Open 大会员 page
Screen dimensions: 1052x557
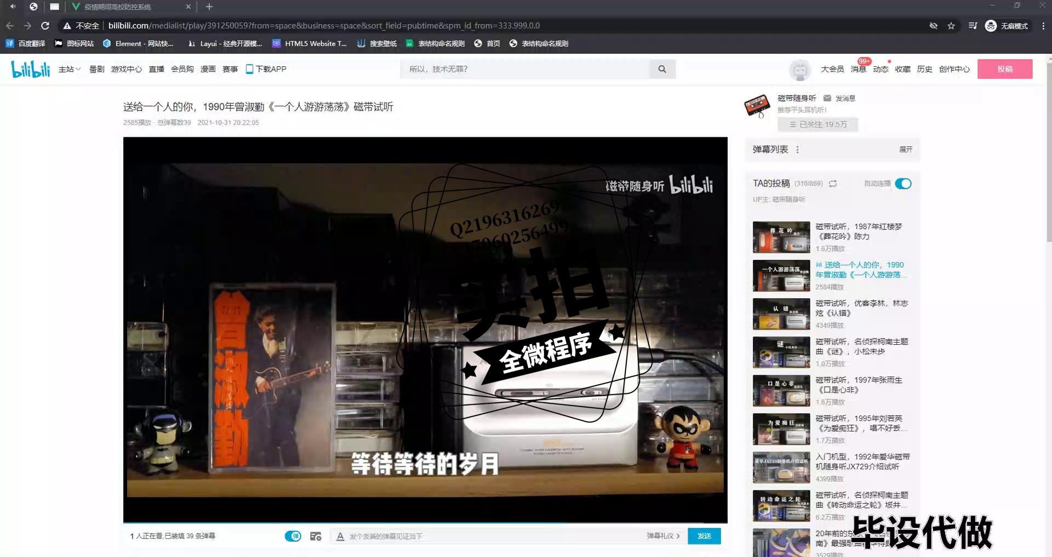point(832,69)
